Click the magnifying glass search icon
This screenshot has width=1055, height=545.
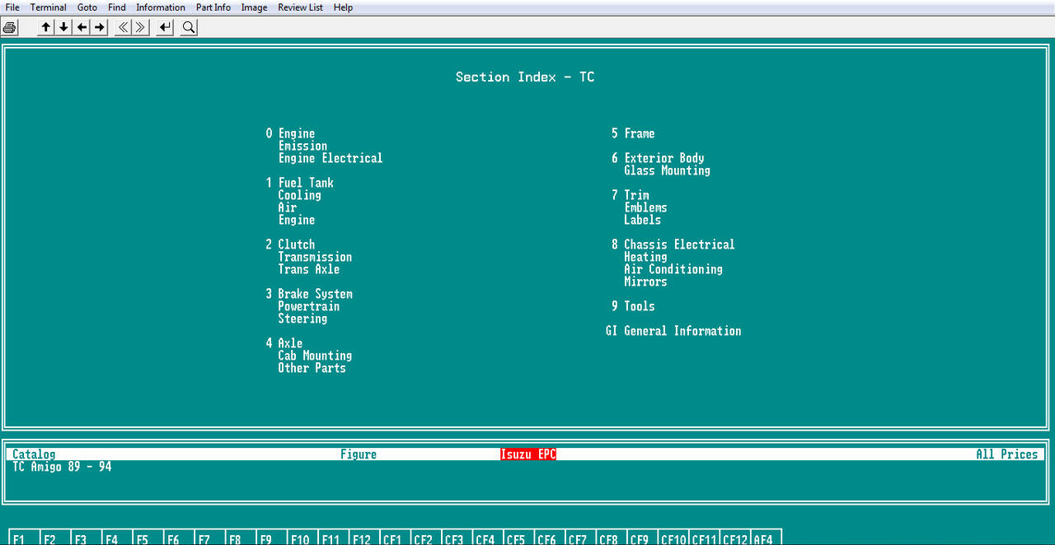[x=189, y=27]
